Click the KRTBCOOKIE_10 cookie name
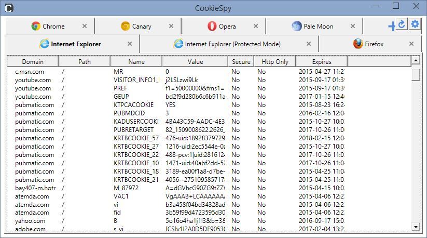427x238 pixels. click(x=136, y=163)
